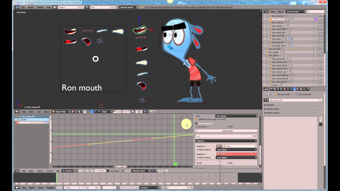Open the Scene properties tab icon
340x191 pixels.
(x=278, y=89)
